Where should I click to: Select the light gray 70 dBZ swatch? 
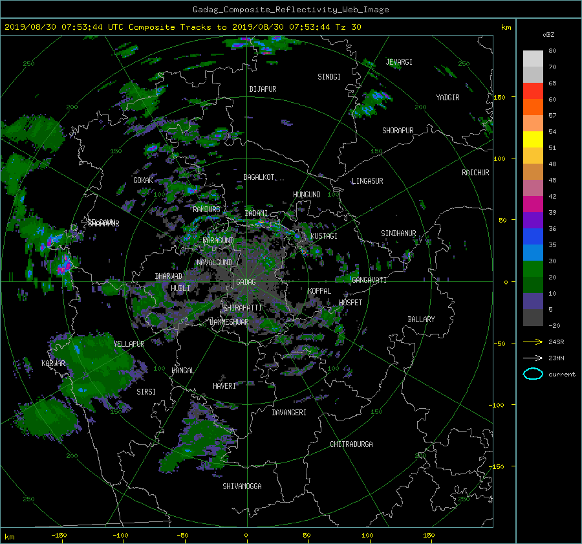coord(533,59)
